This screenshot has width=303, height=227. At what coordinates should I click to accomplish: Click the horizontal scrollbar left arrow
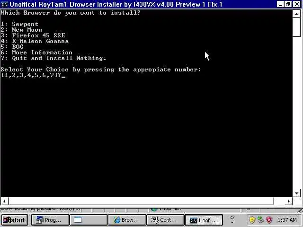[x=4, y=201]
